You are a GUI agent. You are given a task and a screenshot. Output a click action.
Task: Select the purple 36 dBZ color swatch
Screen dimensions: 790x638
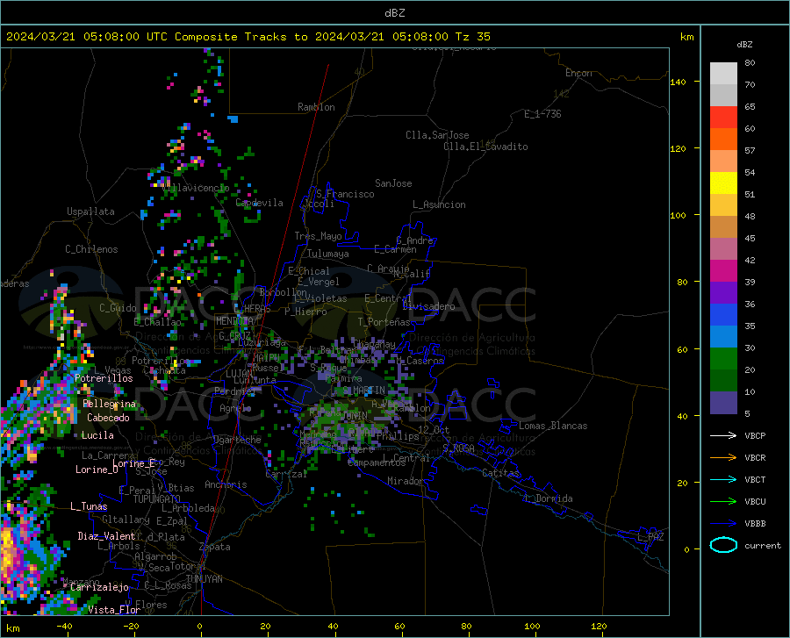[723, 293]
